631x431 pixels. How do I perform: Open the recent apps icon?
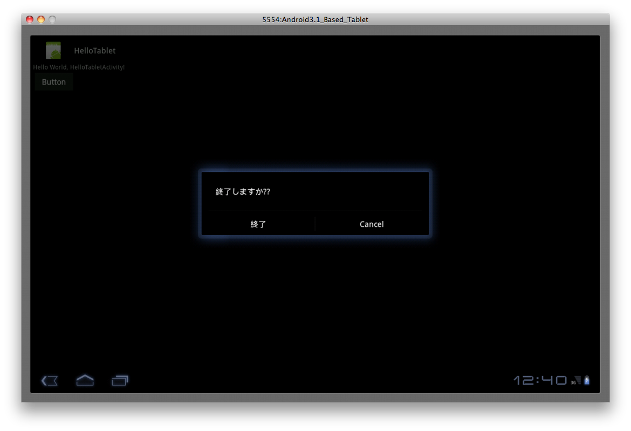tap(120, 380)
